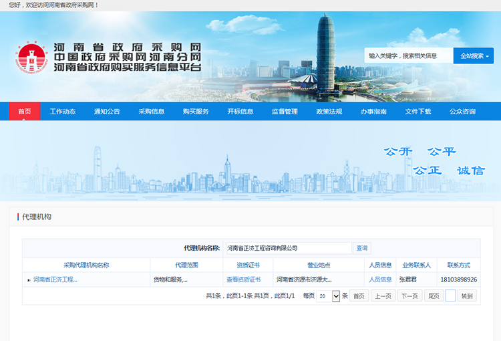The width and height of the screenshot is (501, 341).
Task: Select 监督管理 in the navigation bar
Action: (x=285, y=112)
